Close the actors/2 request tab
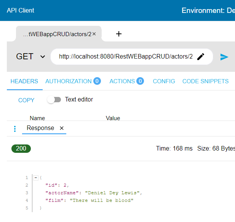Screen dimensions: 235x222 pyautogui.click(x=94, y=34)
